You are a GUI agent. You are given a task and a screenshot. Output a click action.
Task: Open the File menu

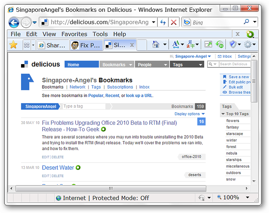[16, 34]
